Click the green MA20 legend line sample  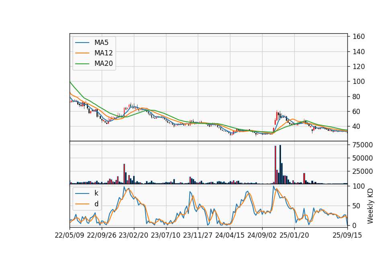click(x=82, y=63)
